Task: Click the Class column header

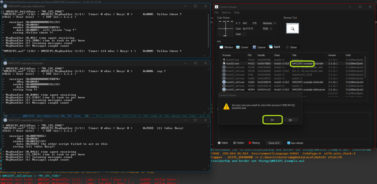Action: [x=282, y=55]
